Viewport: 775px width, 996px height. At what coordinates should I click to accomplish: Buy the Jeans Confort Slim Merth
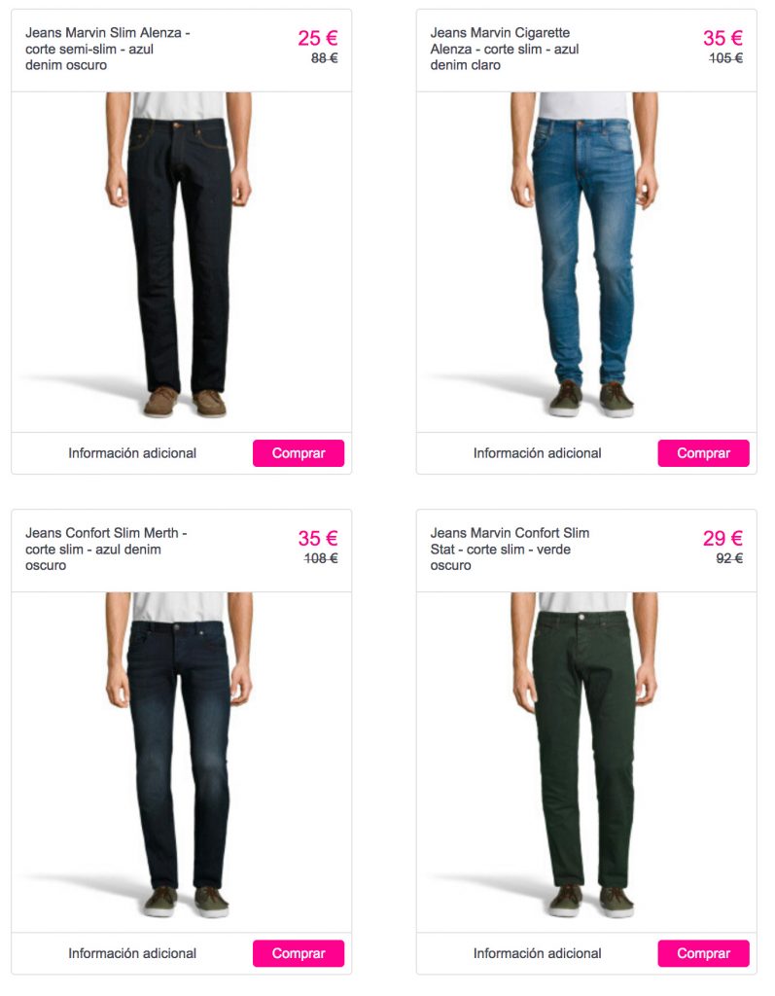coord(299,953)
